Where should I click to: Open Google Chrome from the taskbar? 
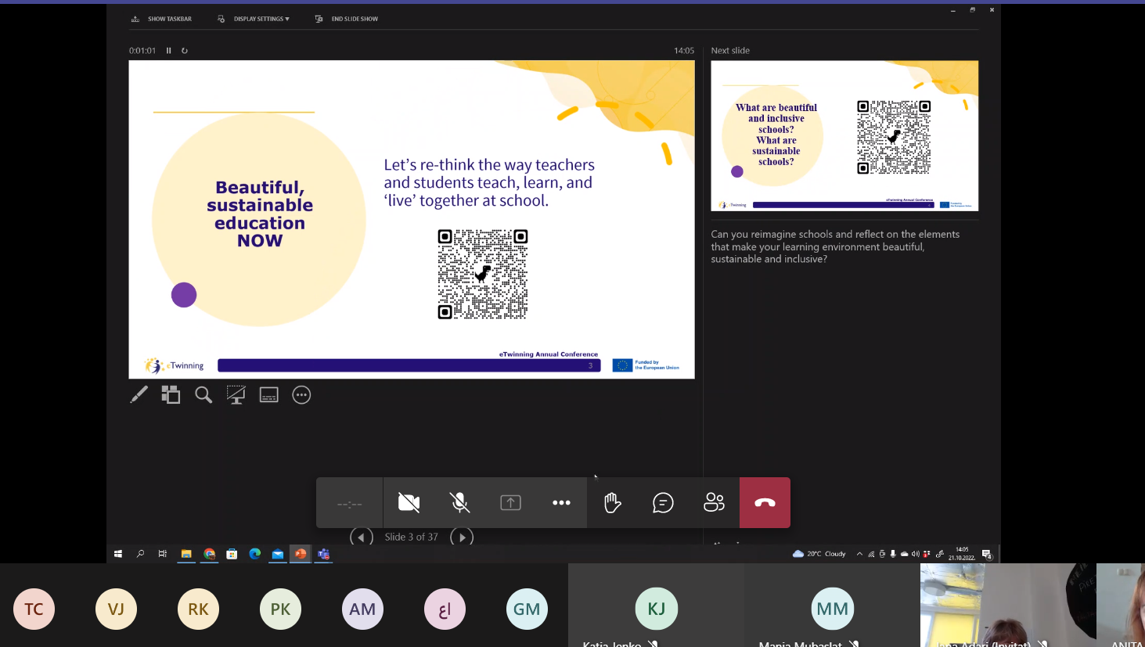209,554
